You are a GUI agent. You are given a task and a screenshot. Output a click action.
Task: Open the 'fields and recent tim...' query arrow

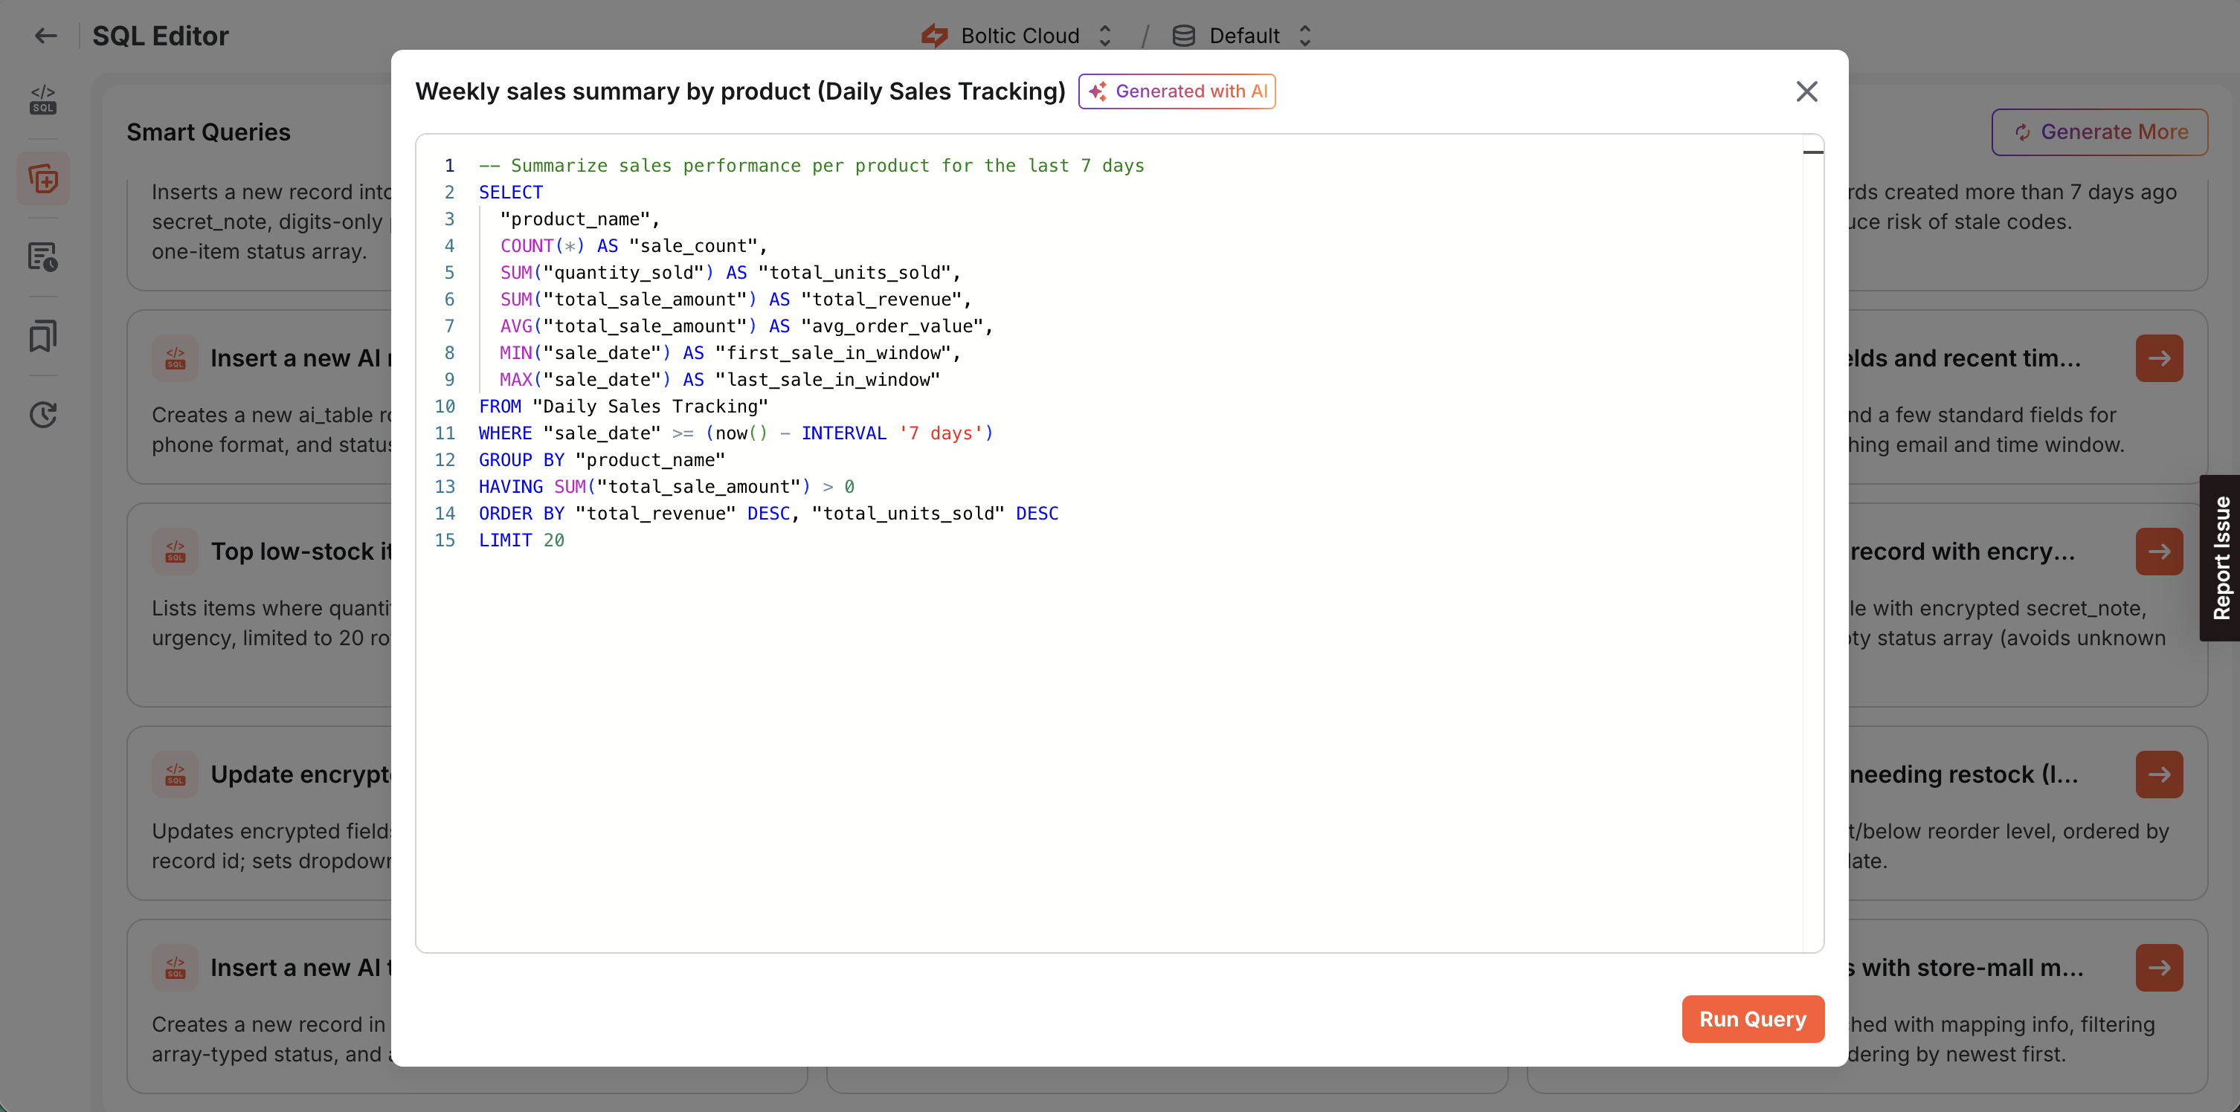2159,358
